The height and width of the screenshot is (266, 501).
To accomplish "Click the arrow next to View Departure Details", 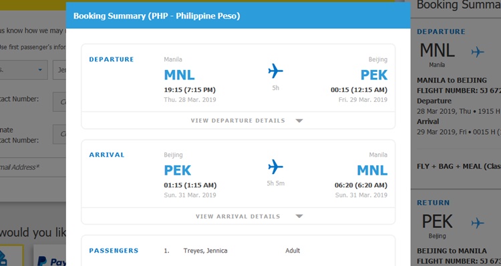I will 299,121.
